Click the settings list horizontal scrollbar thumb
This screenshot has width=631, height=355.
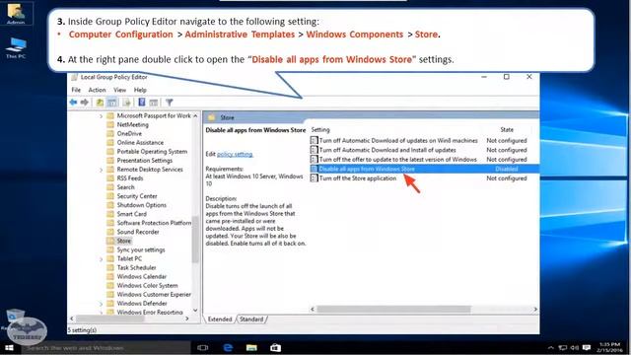coord(393,309)
